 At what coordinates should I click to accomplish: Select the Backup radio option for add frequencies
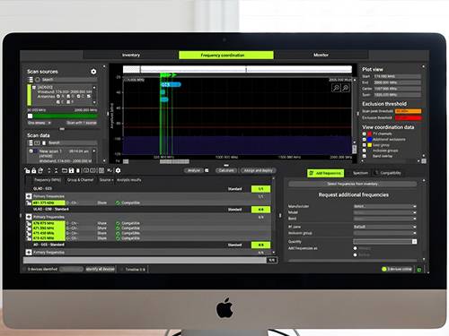(355, 255)
